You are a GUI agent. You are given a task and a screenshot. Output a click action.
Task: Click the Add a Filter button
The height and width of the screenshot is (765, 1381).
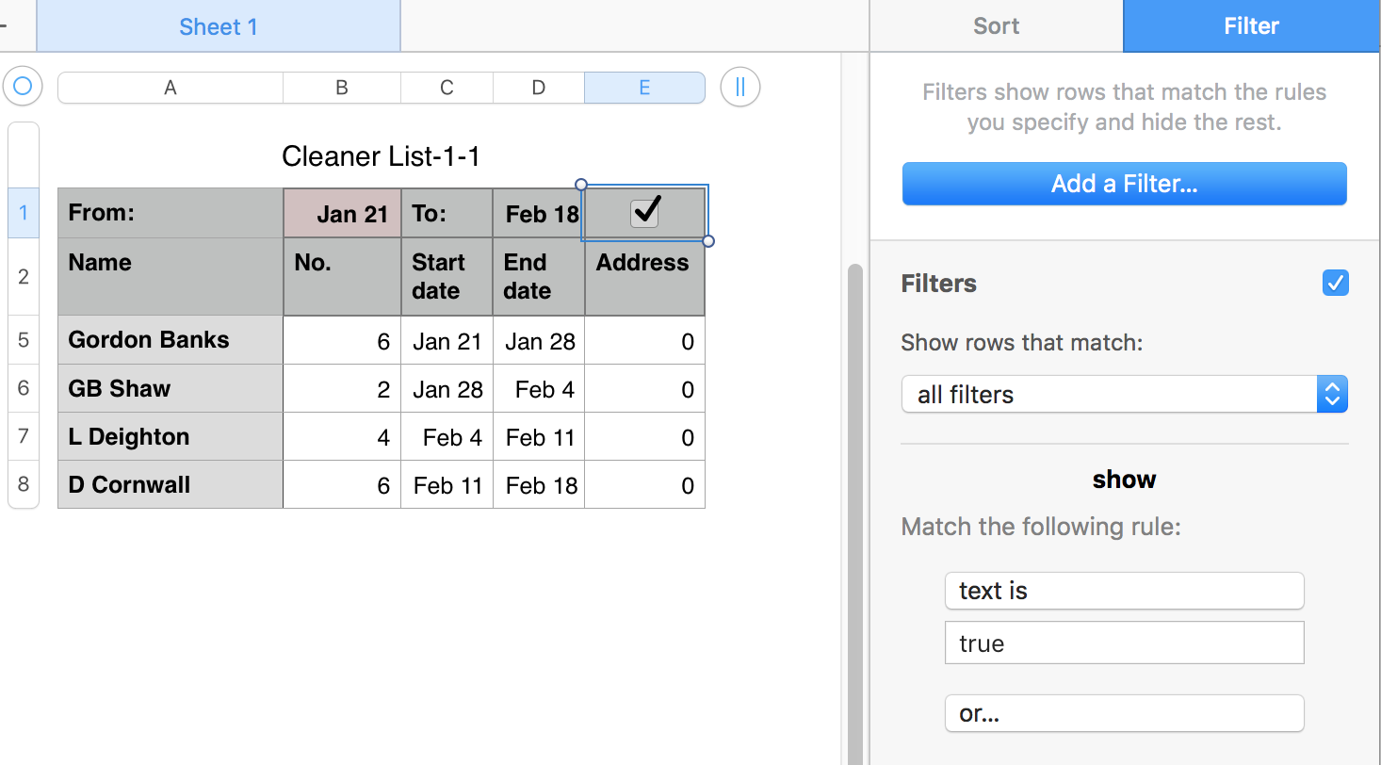tap(1124, 184)
